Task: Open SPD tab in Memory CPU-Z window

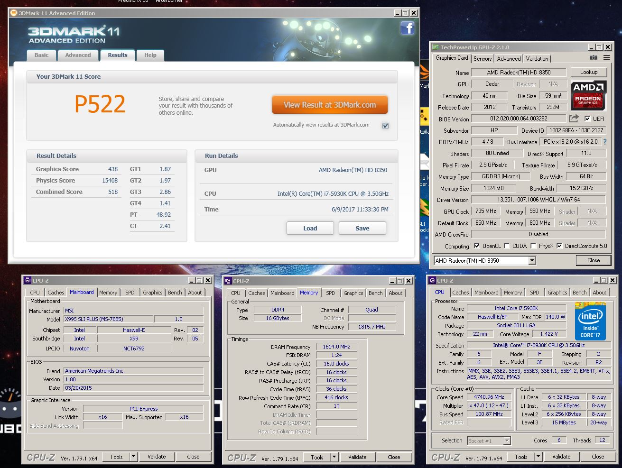Action: [x=331, y=293]
